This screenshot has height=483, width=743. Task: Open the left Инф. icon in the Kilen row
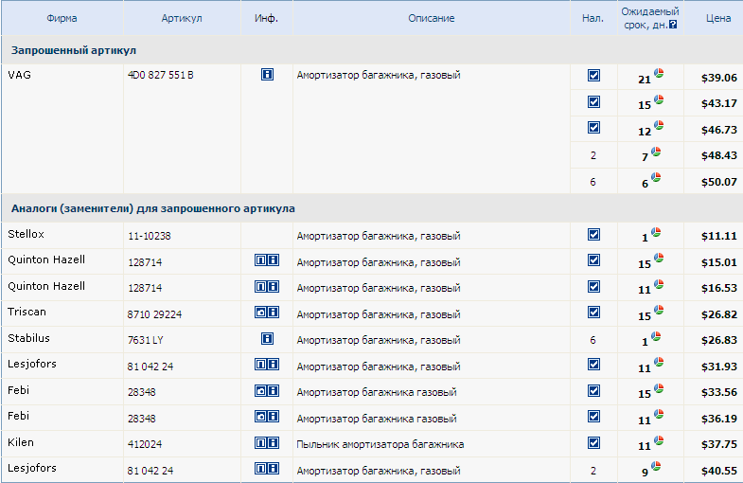(x=260, y=442)
